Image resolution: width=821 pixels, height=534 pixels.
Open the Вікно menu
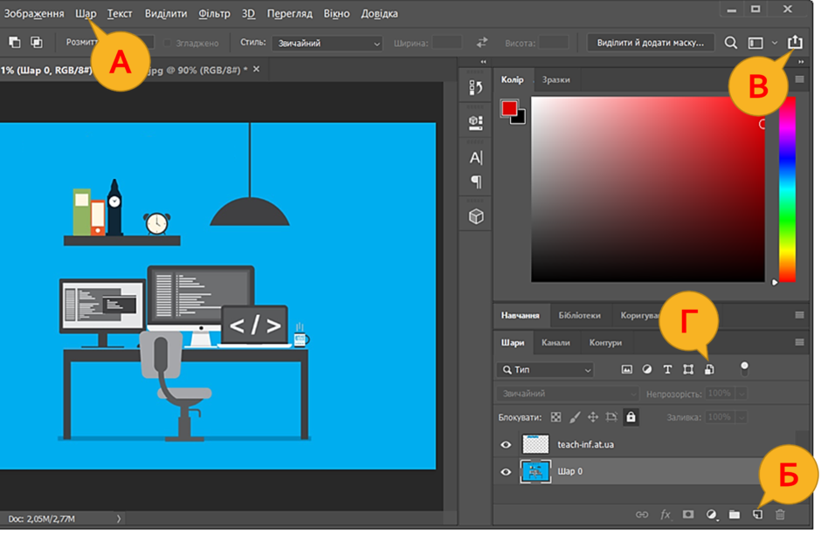[x=336, y=14]
